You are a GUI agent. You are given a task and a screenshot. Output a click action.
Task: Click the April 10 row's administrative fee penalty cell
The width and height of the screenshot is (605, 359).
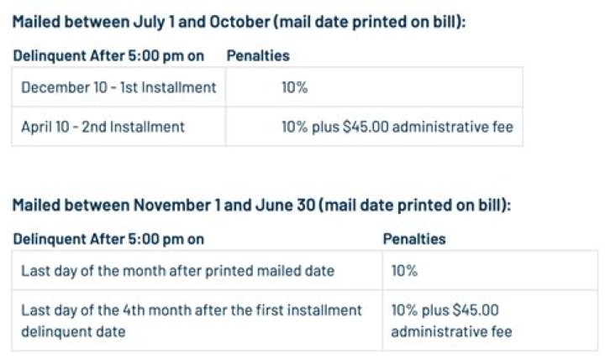397,127
